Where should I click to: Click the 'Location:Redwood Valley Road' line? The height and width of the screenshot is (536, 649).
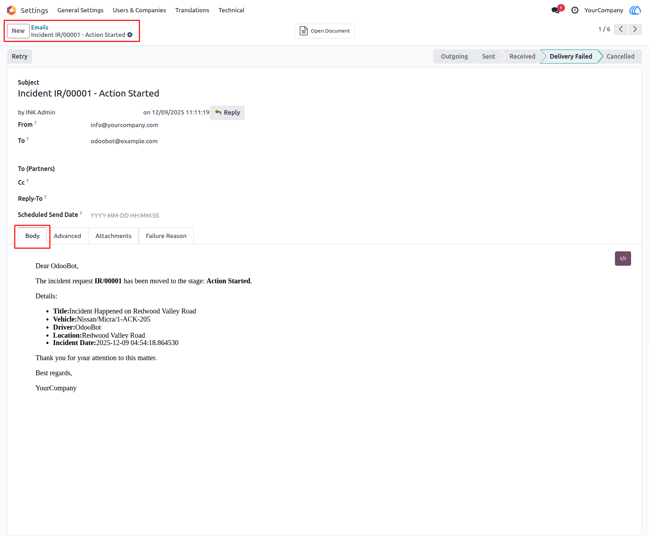click(x=99, y=335)
